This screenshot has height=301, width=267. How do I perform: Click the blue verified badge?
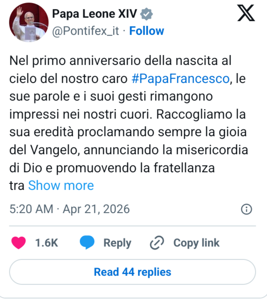pos(147,14)
